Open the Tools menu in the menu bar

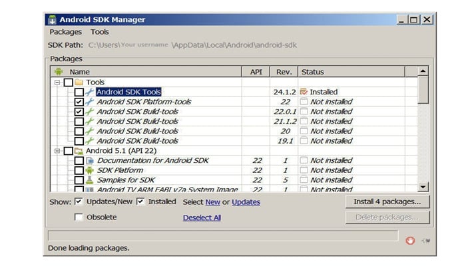coord(100,32)
